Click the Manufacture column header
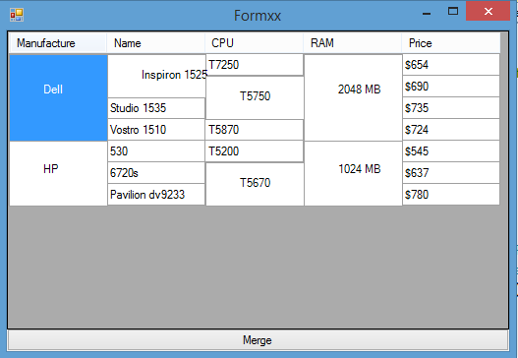 (58, 43)
